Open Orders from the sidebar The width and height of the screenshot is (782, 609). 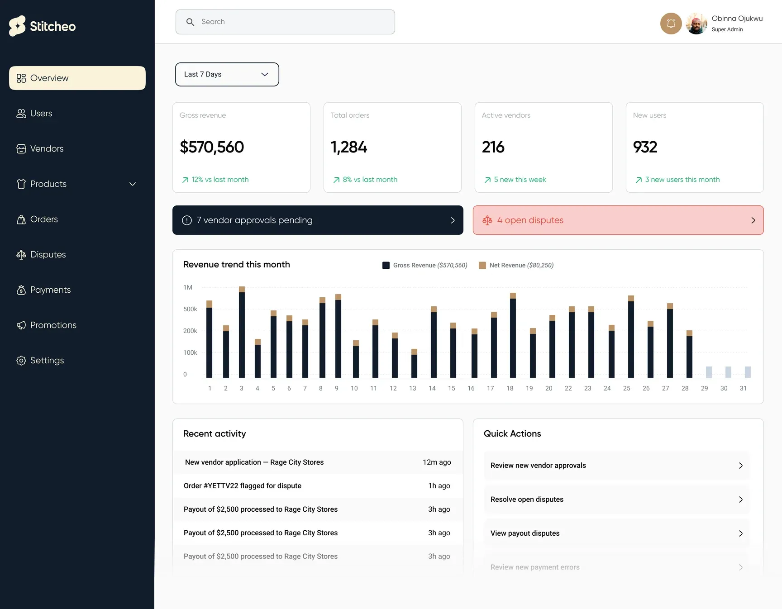click(x=77, y=219)
